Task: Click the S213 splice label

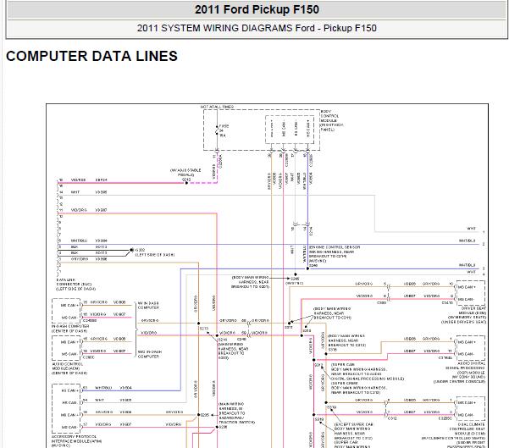Action: (x=204, y=329)
